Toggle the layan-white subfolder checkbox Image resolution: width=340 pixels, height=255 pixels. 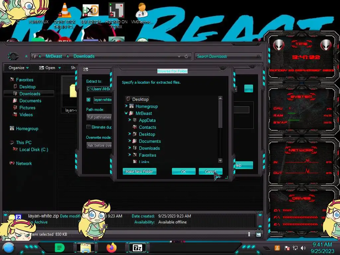(x=88, y=100)
